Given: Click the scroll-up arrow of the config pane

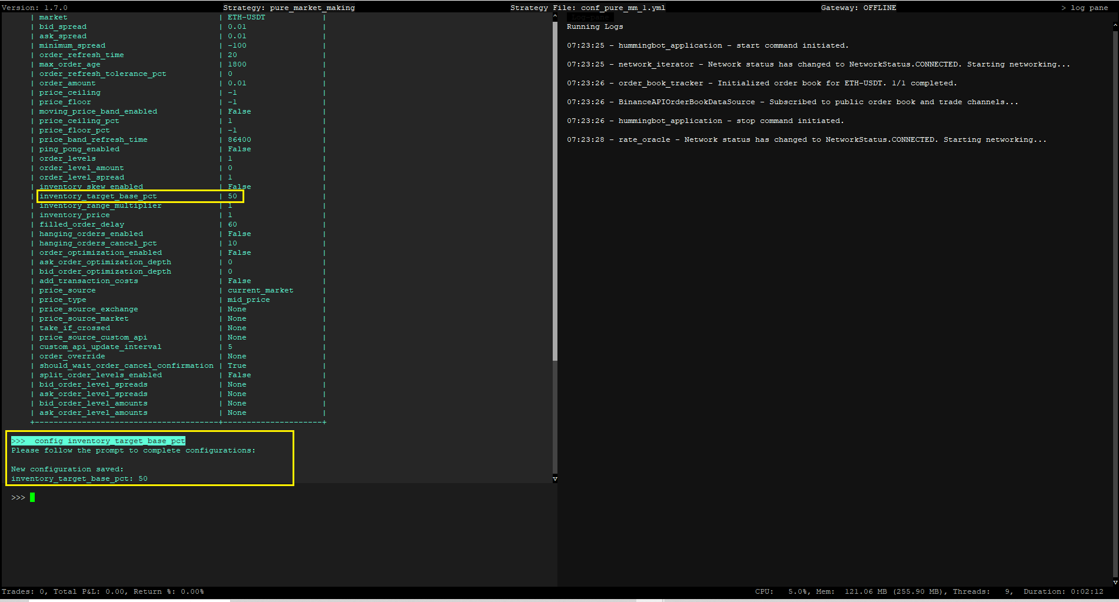Looking at the screenshot, I should [x=554, y=16].
